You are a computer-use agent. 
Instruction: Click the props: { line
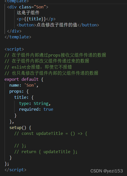[19, 91]
